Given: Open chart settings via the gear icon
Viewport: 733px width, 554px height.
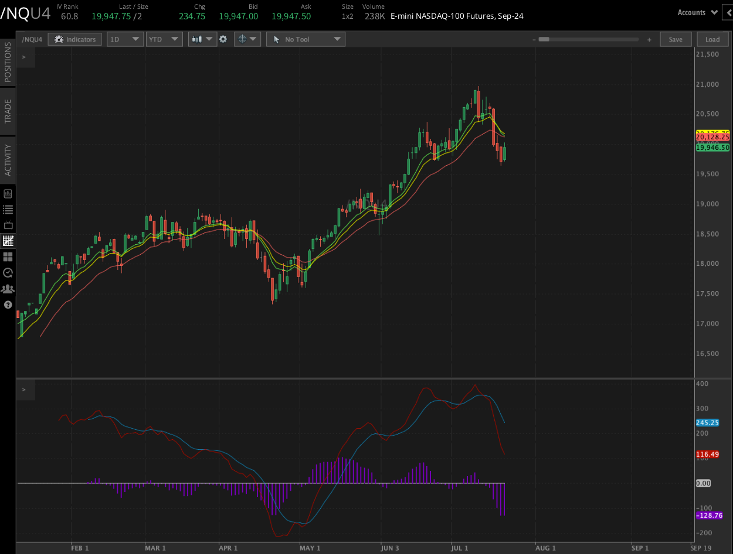Looking at the screenshot, I should click(223, 39).
